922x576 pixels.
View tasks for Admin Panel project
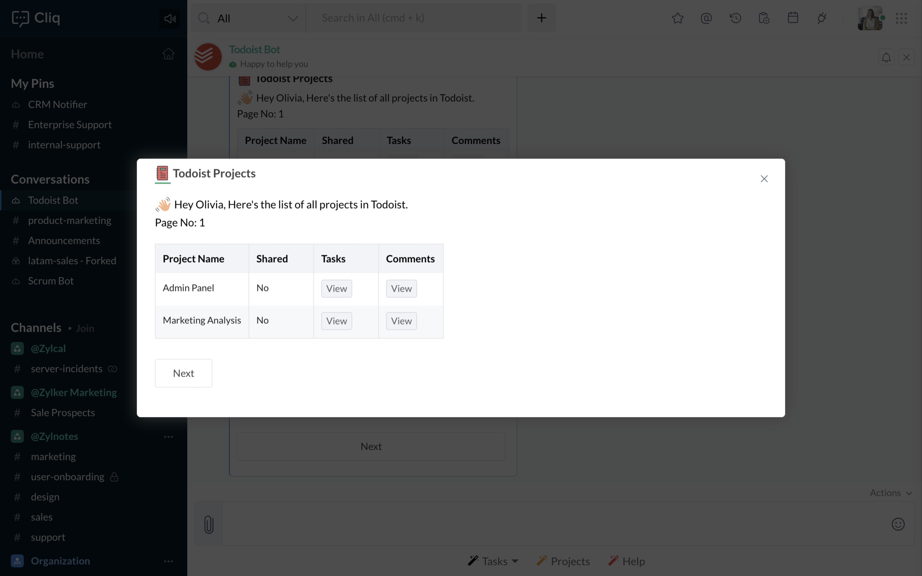tap(337, 288)
